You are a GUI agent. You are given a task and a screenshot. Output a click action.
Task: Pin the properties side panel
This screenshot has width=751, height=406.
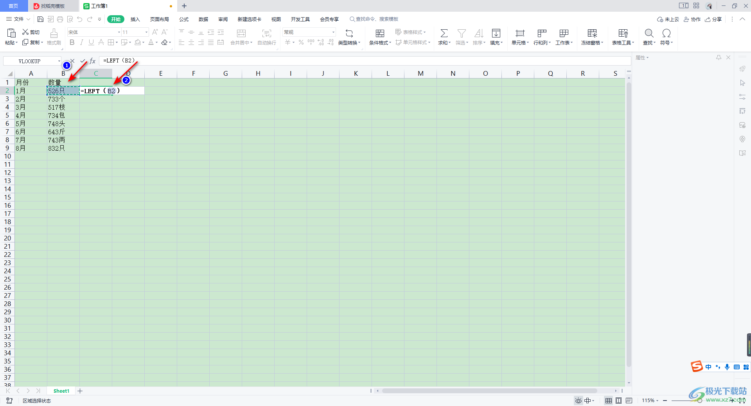click(x=719, y=57)
